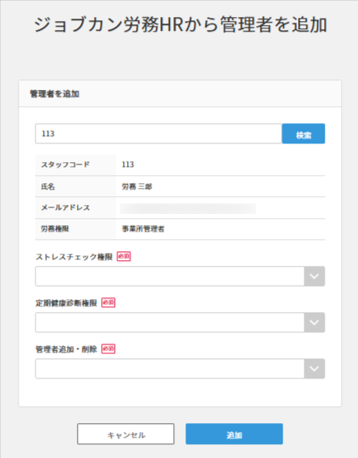Viewport: 358px width, 458px height.
Task: Click the キャンセル button
Action: click(126, 434)
